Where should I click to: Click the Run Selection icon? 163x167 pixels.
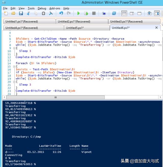click(x=86, y=13)
